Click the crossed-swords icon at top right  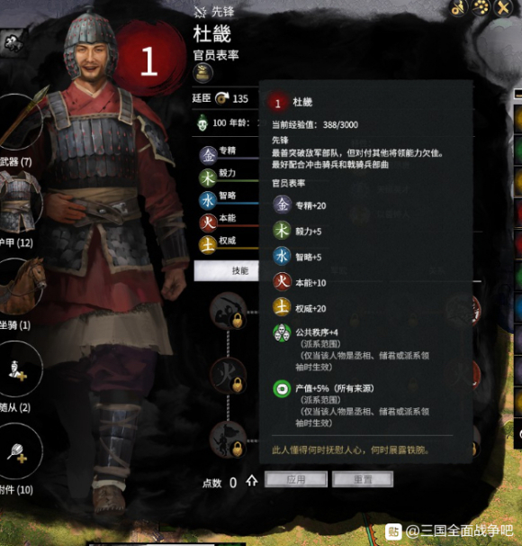pos(503,8)
